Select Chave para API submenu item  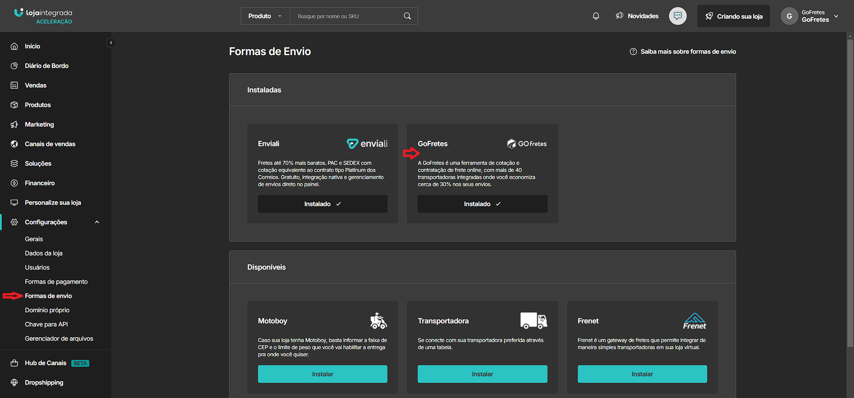coord(46,324)
